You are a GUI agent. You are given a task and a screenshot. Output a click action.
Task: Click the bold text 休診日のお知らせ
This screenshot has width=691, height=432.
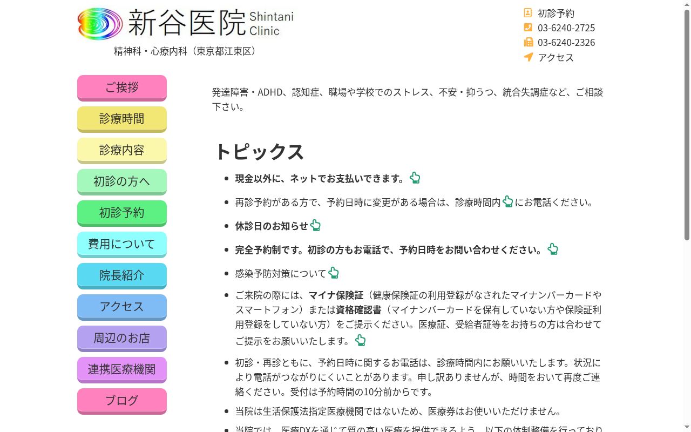point(272,226)
